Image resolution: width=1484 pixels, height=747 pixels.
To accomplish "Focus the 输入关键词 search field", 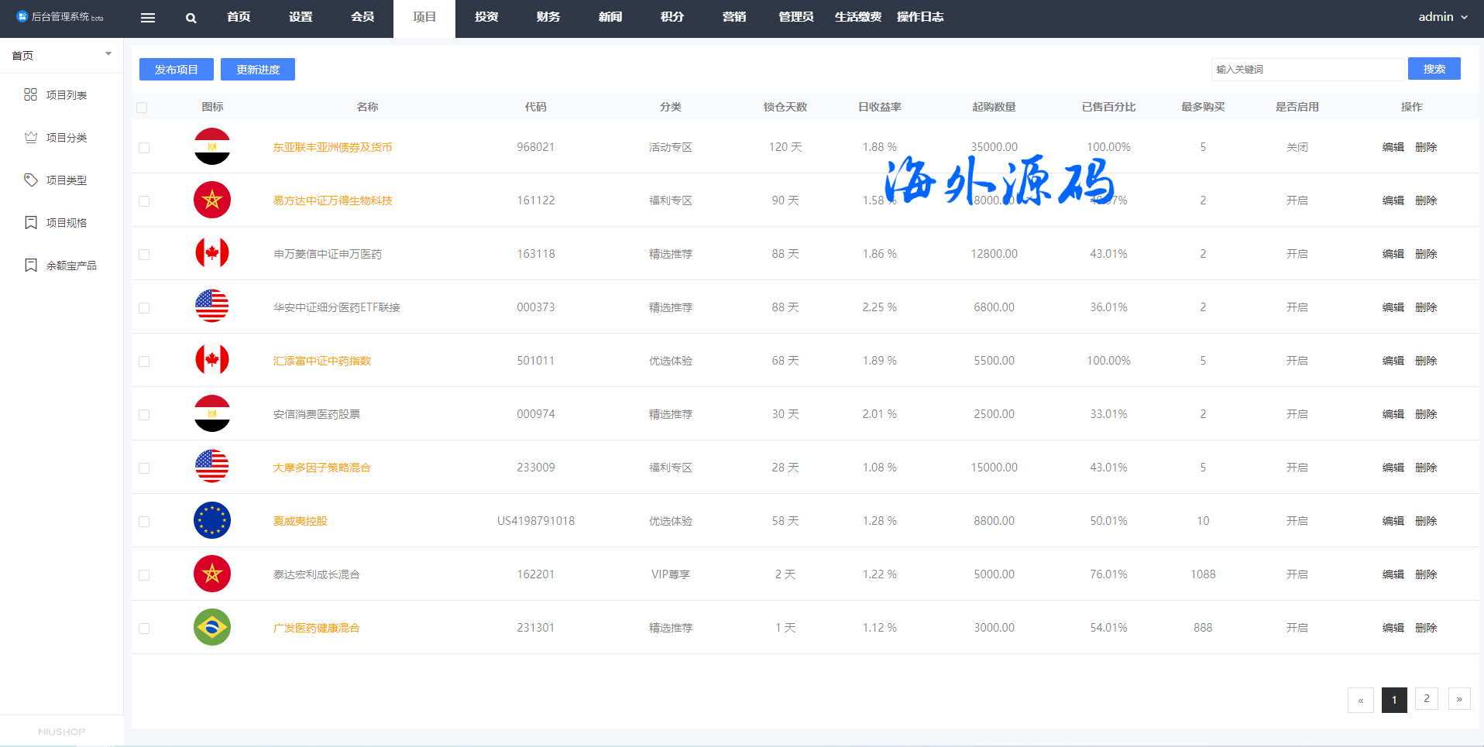I will click(x=1307, y=70).
